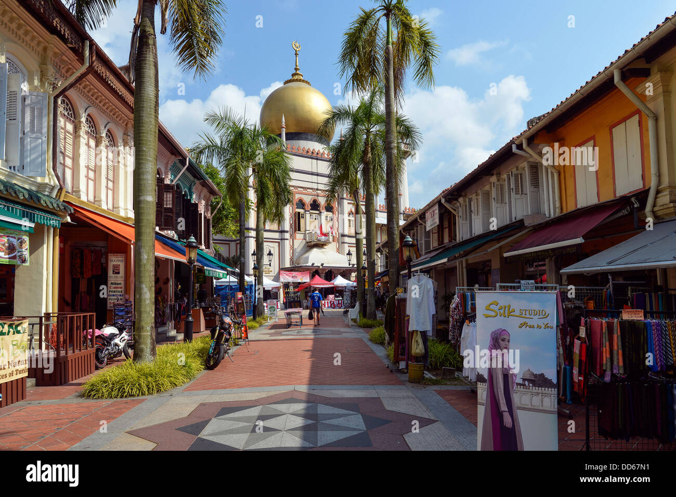676x497 pixels.
Task: Click the 'Nikon' text on the camera brands sign
Action: point(115,284)
